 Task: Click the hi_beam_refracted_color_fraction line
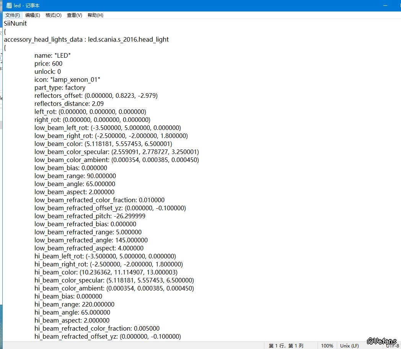click(x=97, y=329)
